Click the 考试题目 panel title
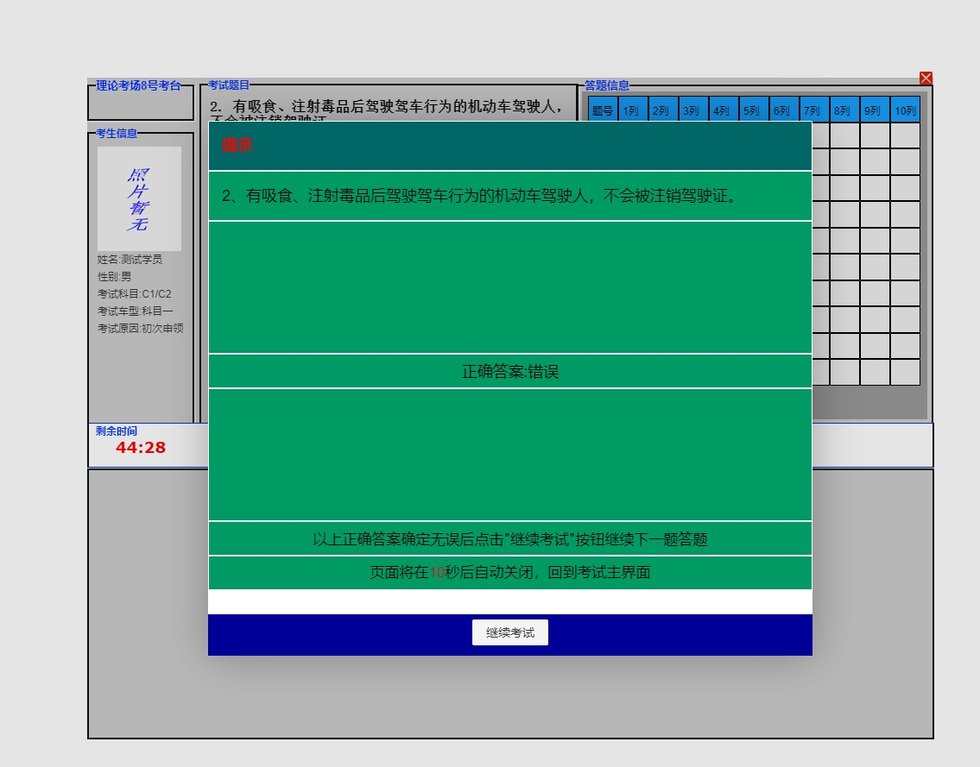 tap(229, 85)
